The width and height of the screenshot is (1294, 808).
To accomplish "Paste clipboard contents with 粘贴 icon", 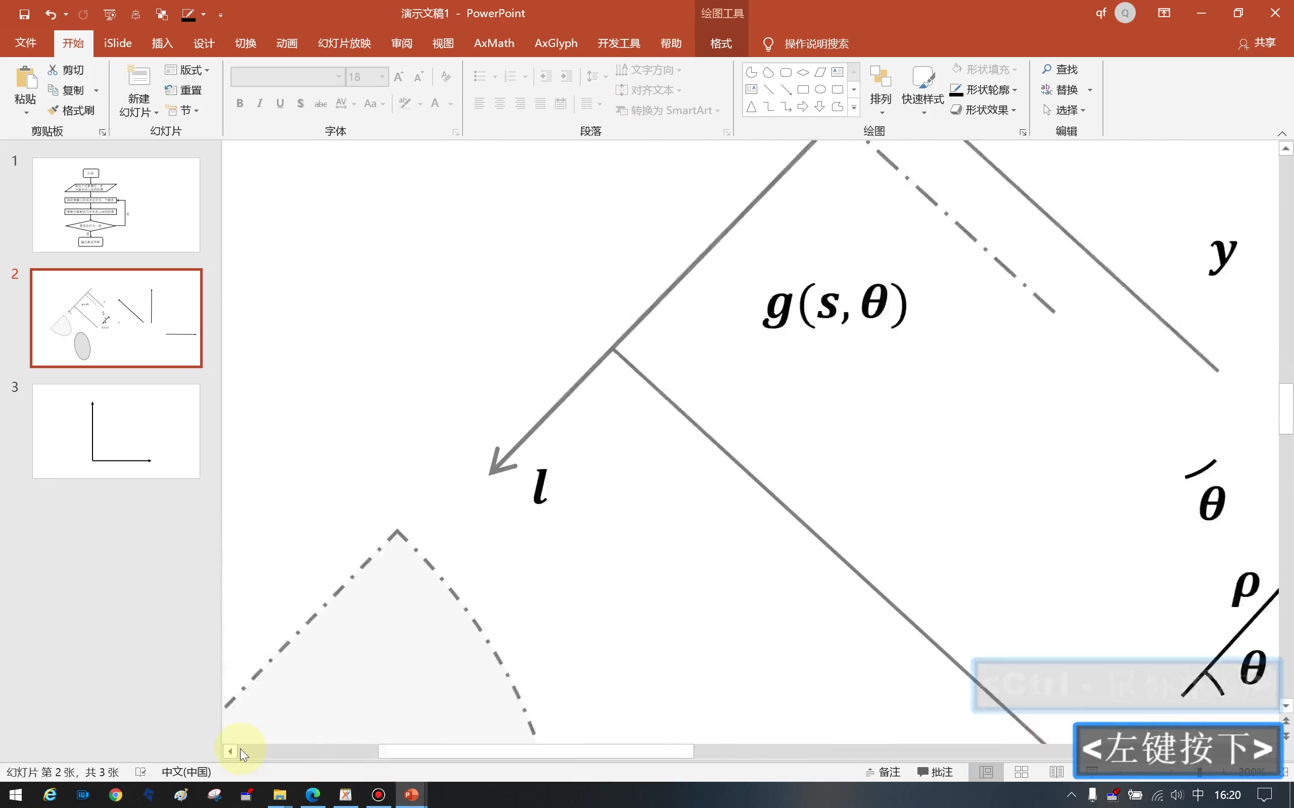I will 25,78.
